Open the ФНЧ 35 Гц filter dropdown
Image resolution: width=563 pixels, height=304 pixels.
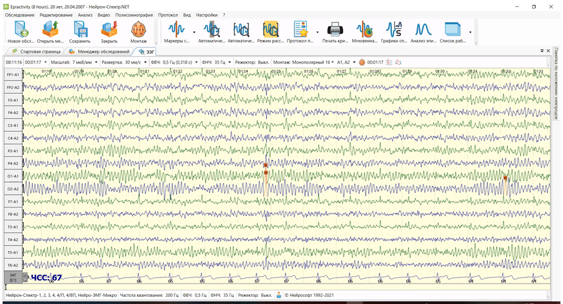click(230, 62)
